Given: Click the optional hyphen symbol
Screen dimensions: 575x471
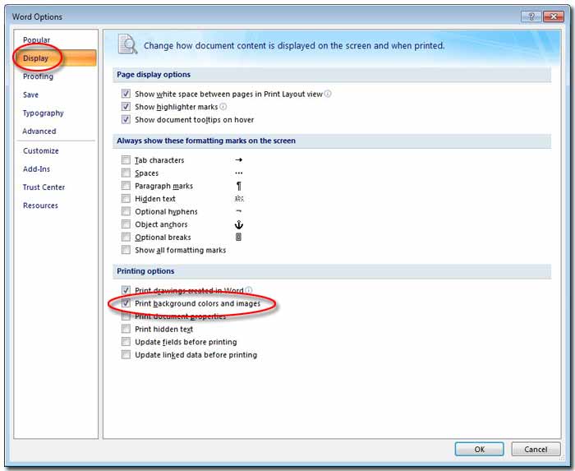Looking at the screenshot, I should [x=239, y=211].
